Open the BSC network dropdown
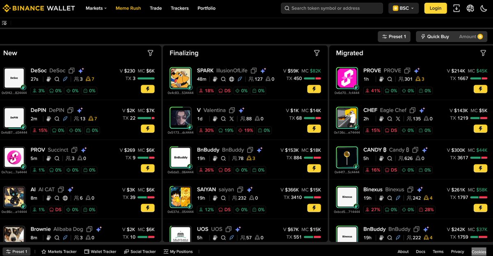 (403, 8)
